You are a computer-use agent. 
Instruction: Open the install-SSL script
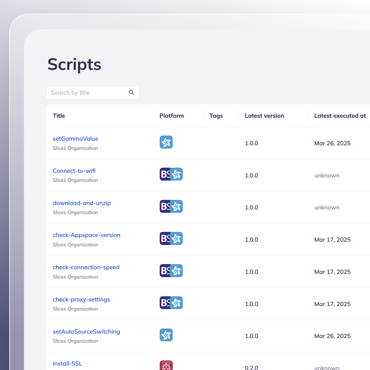point(67,363)
